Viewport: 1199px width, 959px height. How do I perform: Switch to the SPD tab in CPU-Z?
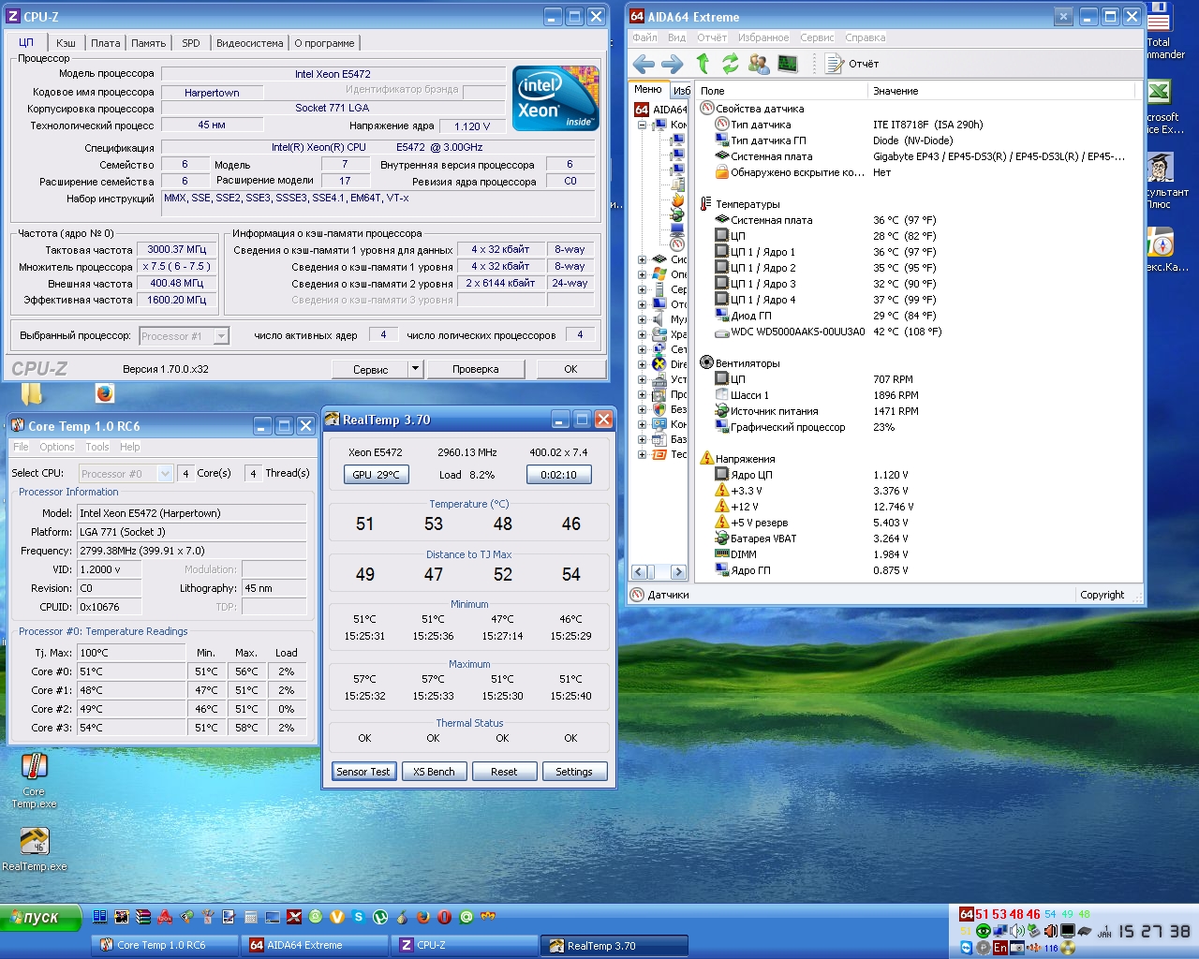191,43
